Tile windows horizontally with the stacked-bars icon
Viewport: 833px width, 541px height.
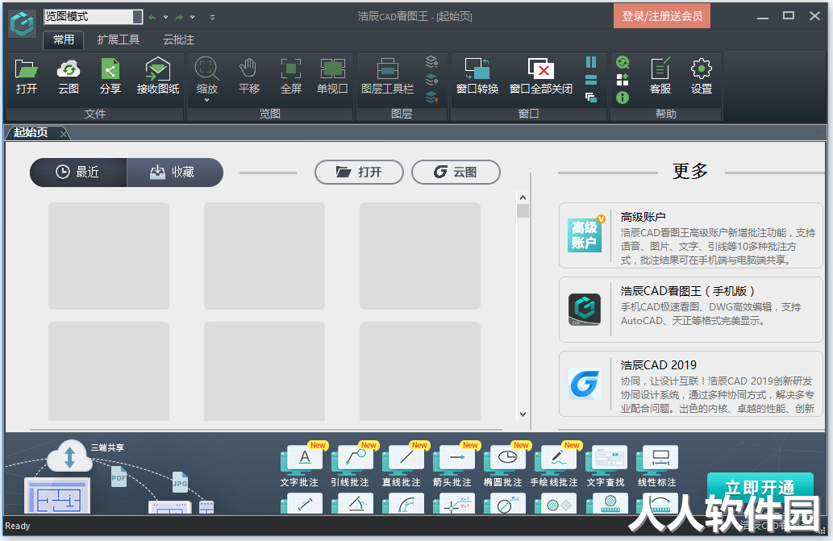[x=591, y=80]
